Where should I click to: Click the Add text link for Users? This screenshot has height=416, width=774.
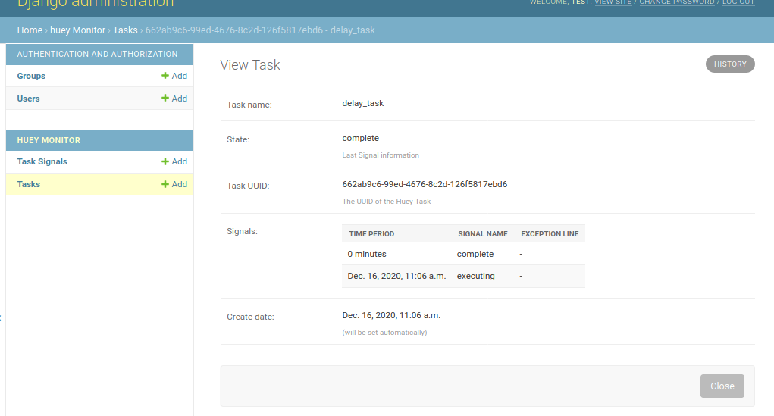click(179, 99)
